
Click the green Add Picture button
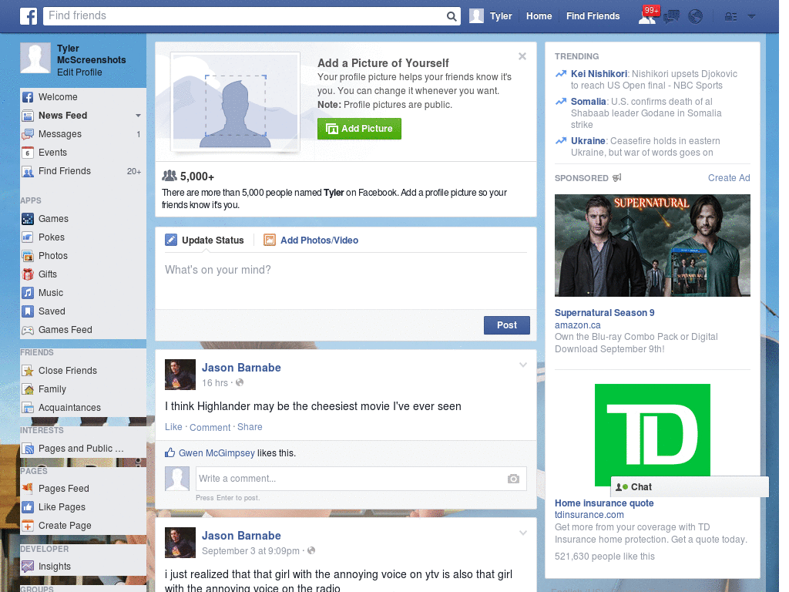click(359, 129)
